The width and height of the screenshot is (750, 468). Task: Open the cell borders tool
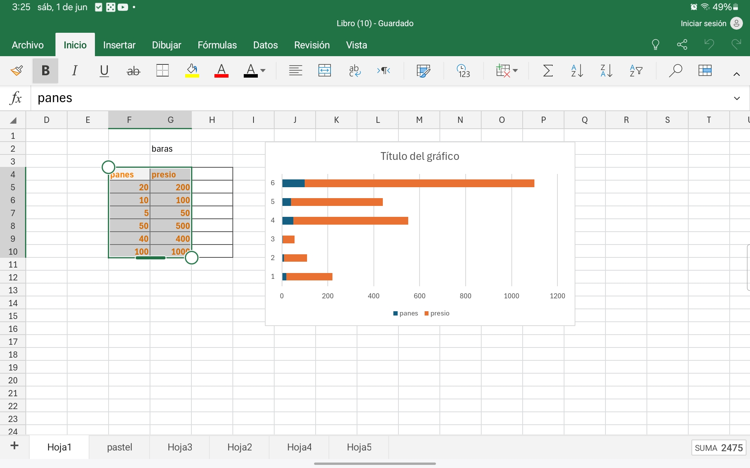(x=162, y=71)
